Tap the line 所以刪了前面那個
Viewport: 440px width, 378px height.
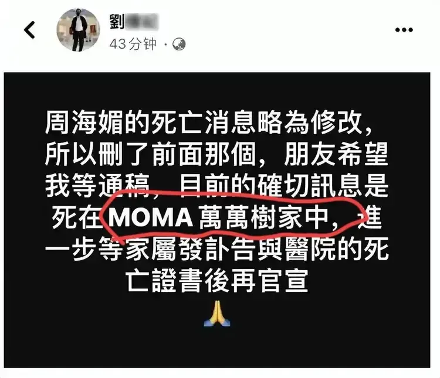click(x=150, y=154)
